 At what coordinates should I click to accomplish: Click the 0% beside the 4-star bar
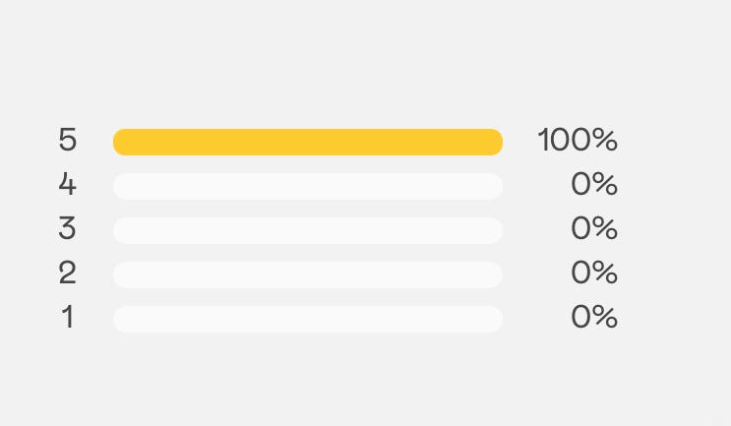pyautogui.click(x=594, y=185)
